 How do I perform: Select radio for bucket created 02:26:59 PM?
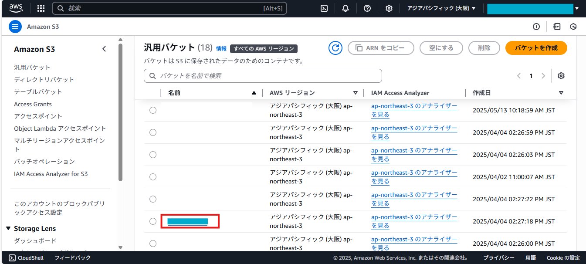tap(153, 132)
